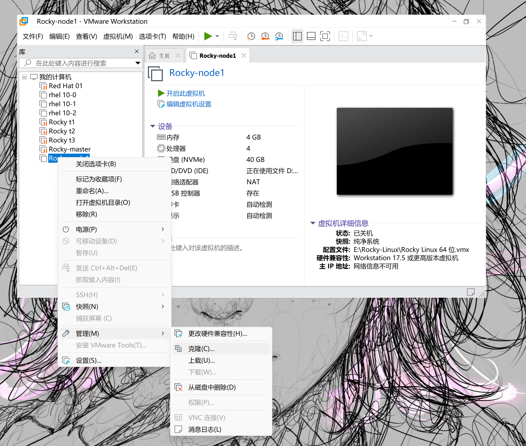The image size is (526, 446).
Task: Choose 更改硬件兼容性(H)... in submenu
Action: pos(221,334)
